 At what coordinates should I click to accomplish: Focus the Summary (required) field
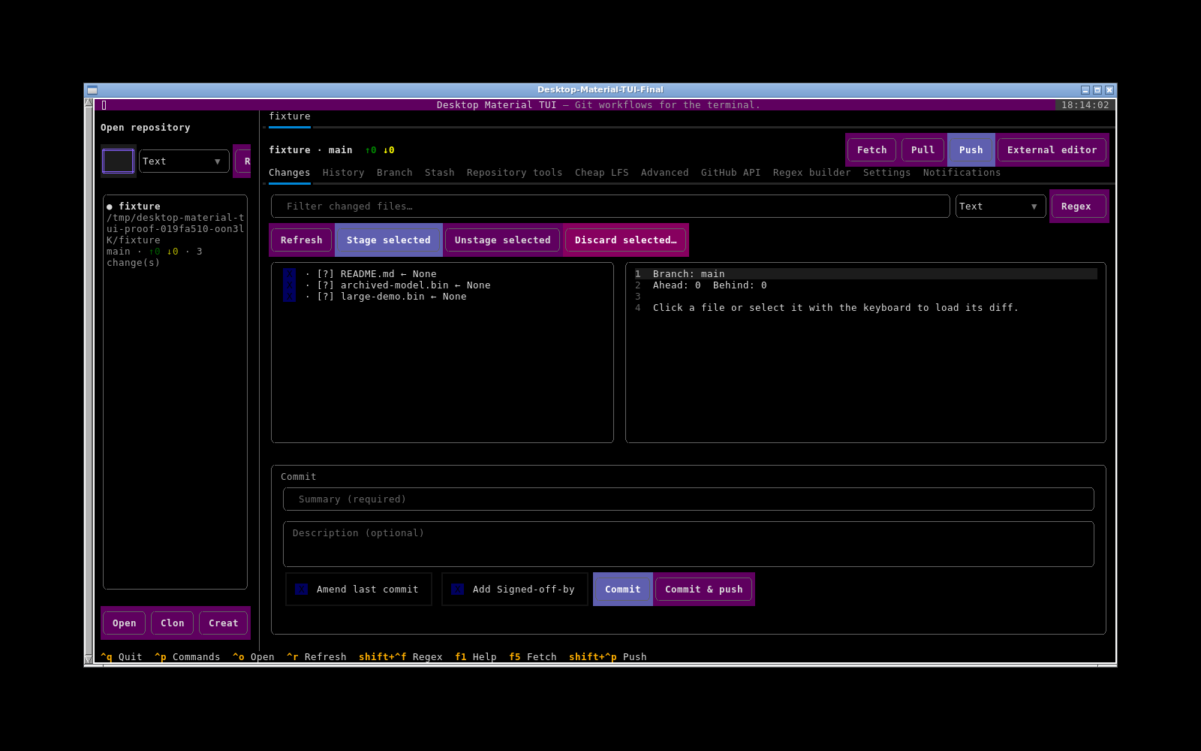tap(688, 499)
